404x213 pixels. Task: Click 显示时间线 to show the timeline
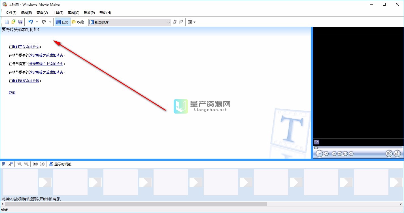pos(60,164)
